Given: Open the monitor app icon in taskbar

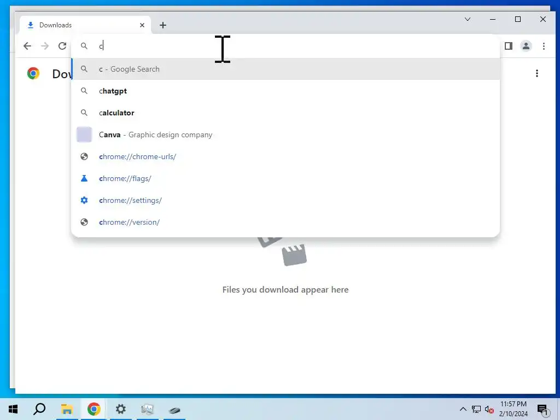Looking at the screenshot, I should tap(148, 409).
